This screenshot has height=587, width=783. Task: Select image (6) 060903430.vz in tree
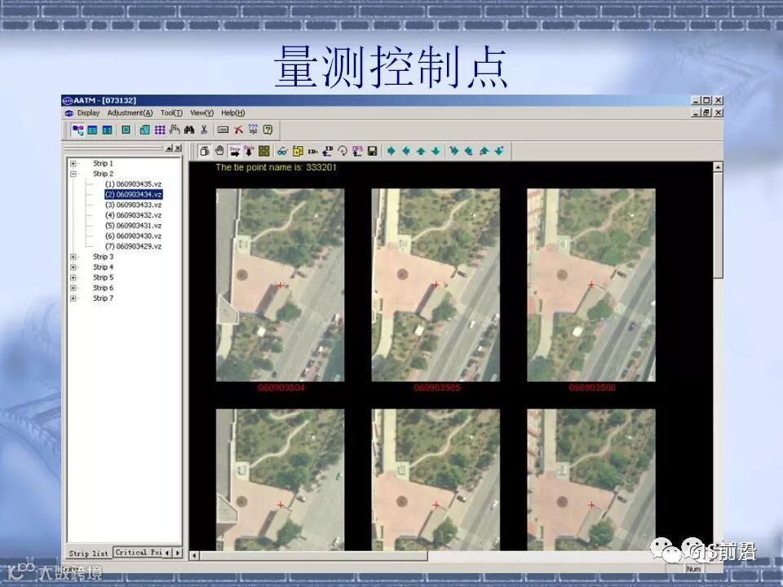[133, 236]
